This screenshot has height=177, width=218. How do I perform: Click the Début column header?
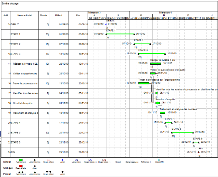pos(58,16)
